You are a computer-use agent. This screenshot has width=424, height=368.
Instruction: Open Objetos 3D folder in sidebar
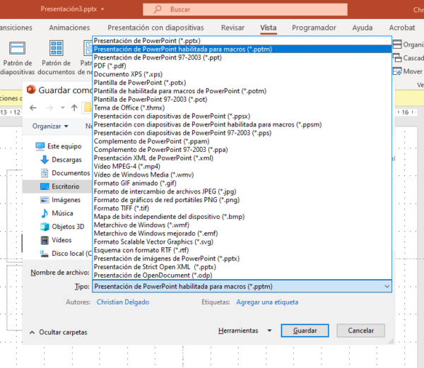point(62,227)
